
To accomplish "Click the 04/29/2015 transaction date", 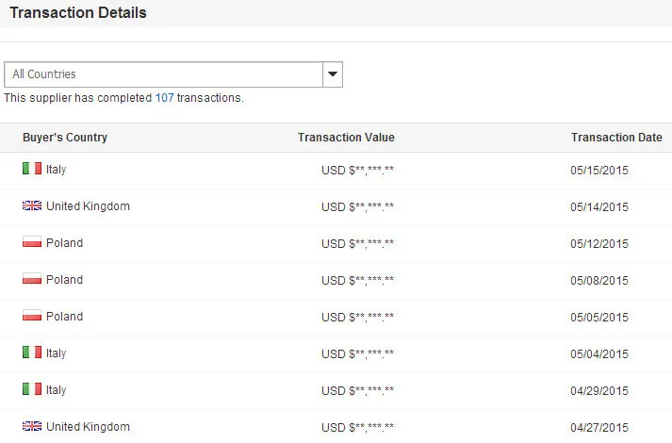I will point(599,391).
